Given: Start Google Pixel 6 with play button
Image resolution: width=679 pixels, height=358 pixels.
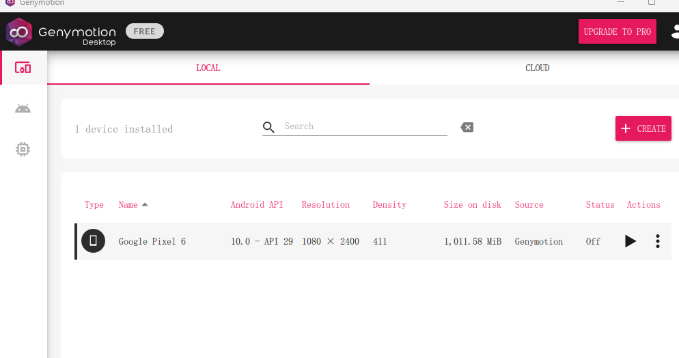Looking at the screenshot, I should [x=630, y=241].
